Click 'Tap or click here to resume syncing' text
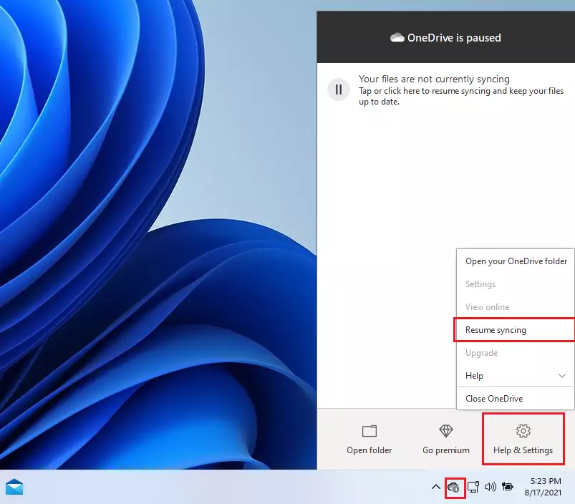Screen dimensions: 575x504 461,96
